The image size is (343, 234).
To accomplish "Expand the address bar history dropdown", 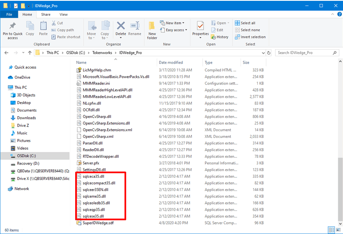I will click(263, 53).
